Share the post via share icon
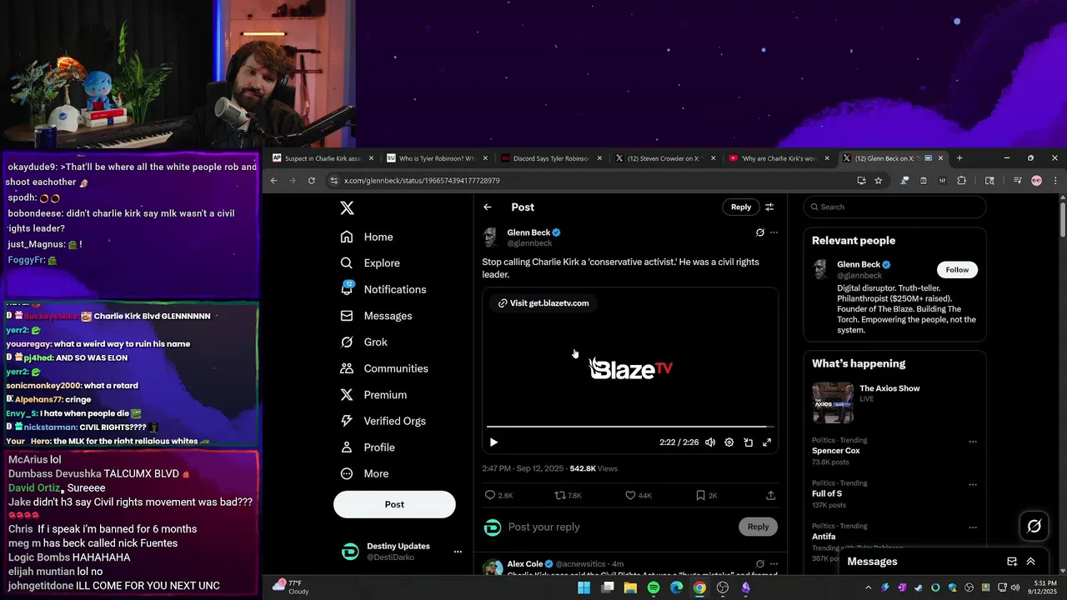Image resolution: width=1067 pixels, height=600 pixels. (x=770, y=495)
